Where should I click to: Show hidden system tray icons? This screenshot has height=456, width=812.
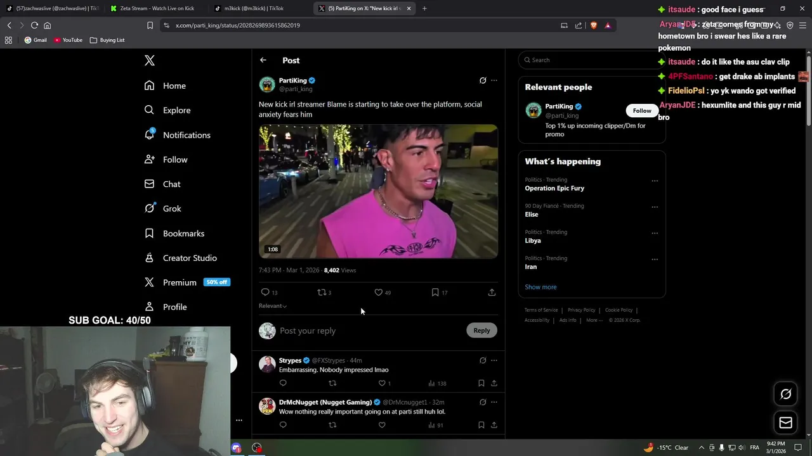(x=701, y=448)
